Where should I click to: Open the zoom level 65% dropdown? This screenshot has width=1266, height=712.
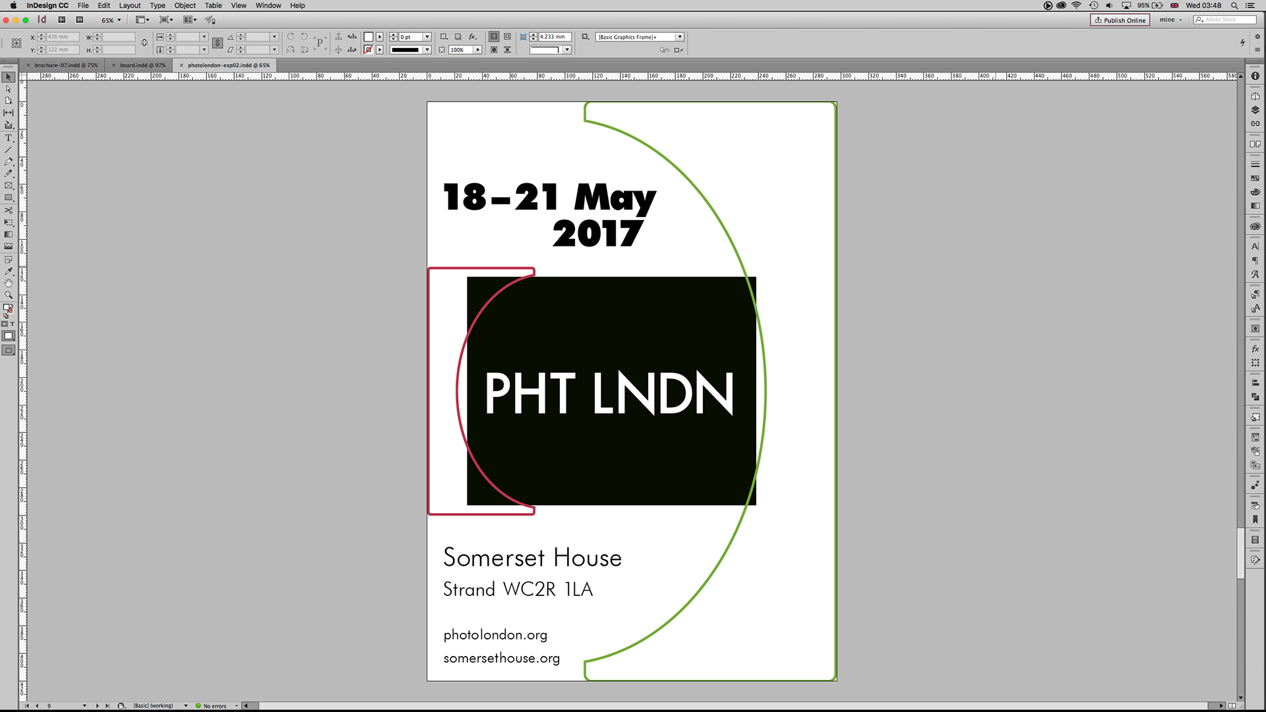(x=111, y=20)
